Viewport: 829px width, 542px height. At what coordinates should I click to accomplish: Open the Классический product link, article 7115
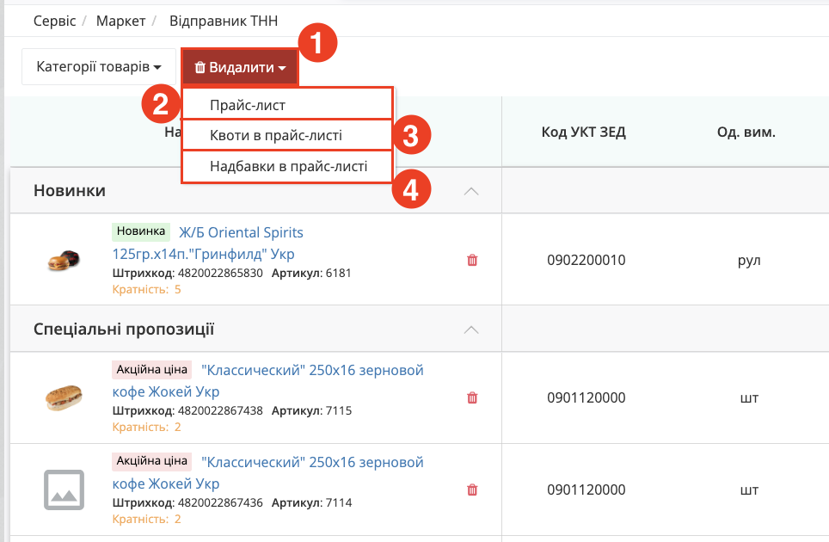pos(268,381)
